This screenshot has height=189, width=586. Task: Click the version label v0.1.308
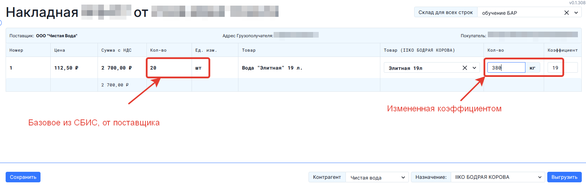[x=577, y=3]
